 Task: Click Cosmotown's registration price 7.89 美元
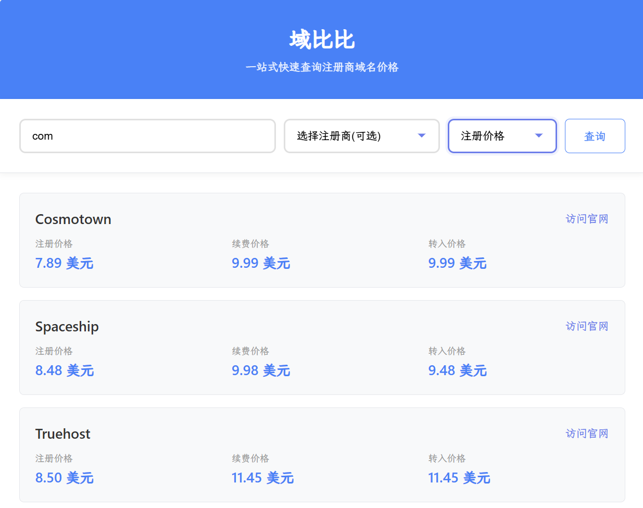click(65, 263)
